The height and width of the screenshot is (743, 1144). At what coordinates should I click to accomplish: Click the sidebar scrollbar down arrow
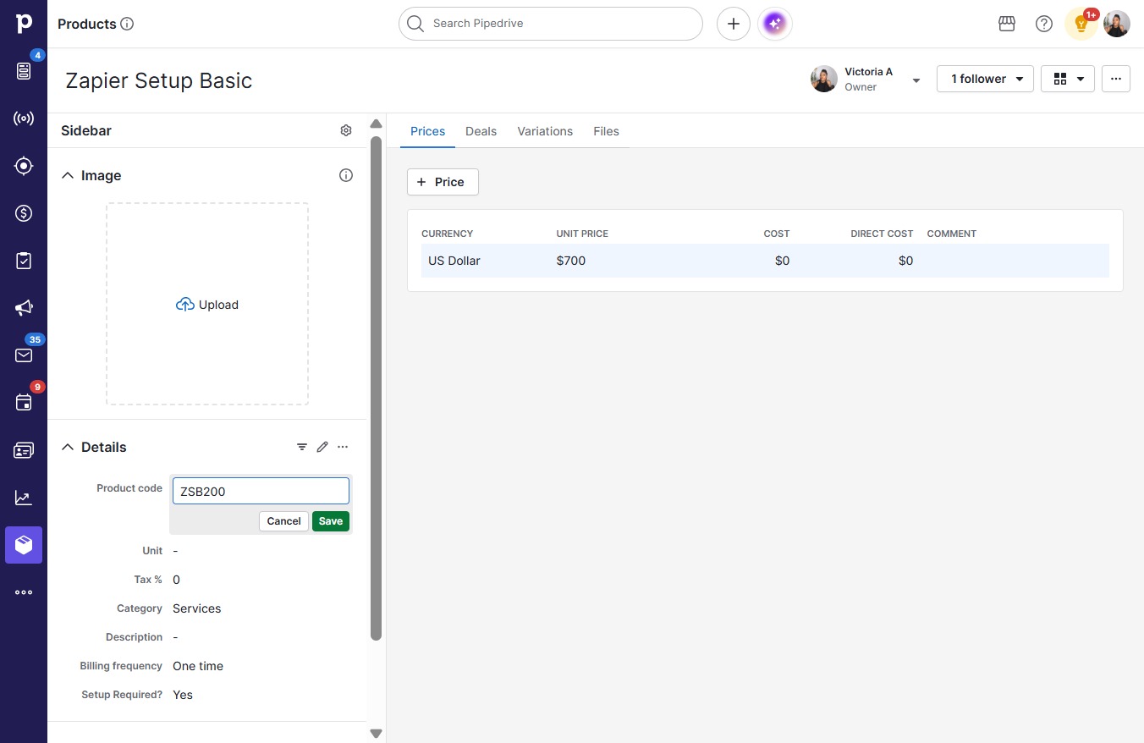click(x=377, y=734)
